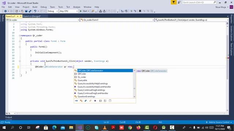
Task: Toggle the Snippets IntelliSense filter
Action: [x=110, y=101]
